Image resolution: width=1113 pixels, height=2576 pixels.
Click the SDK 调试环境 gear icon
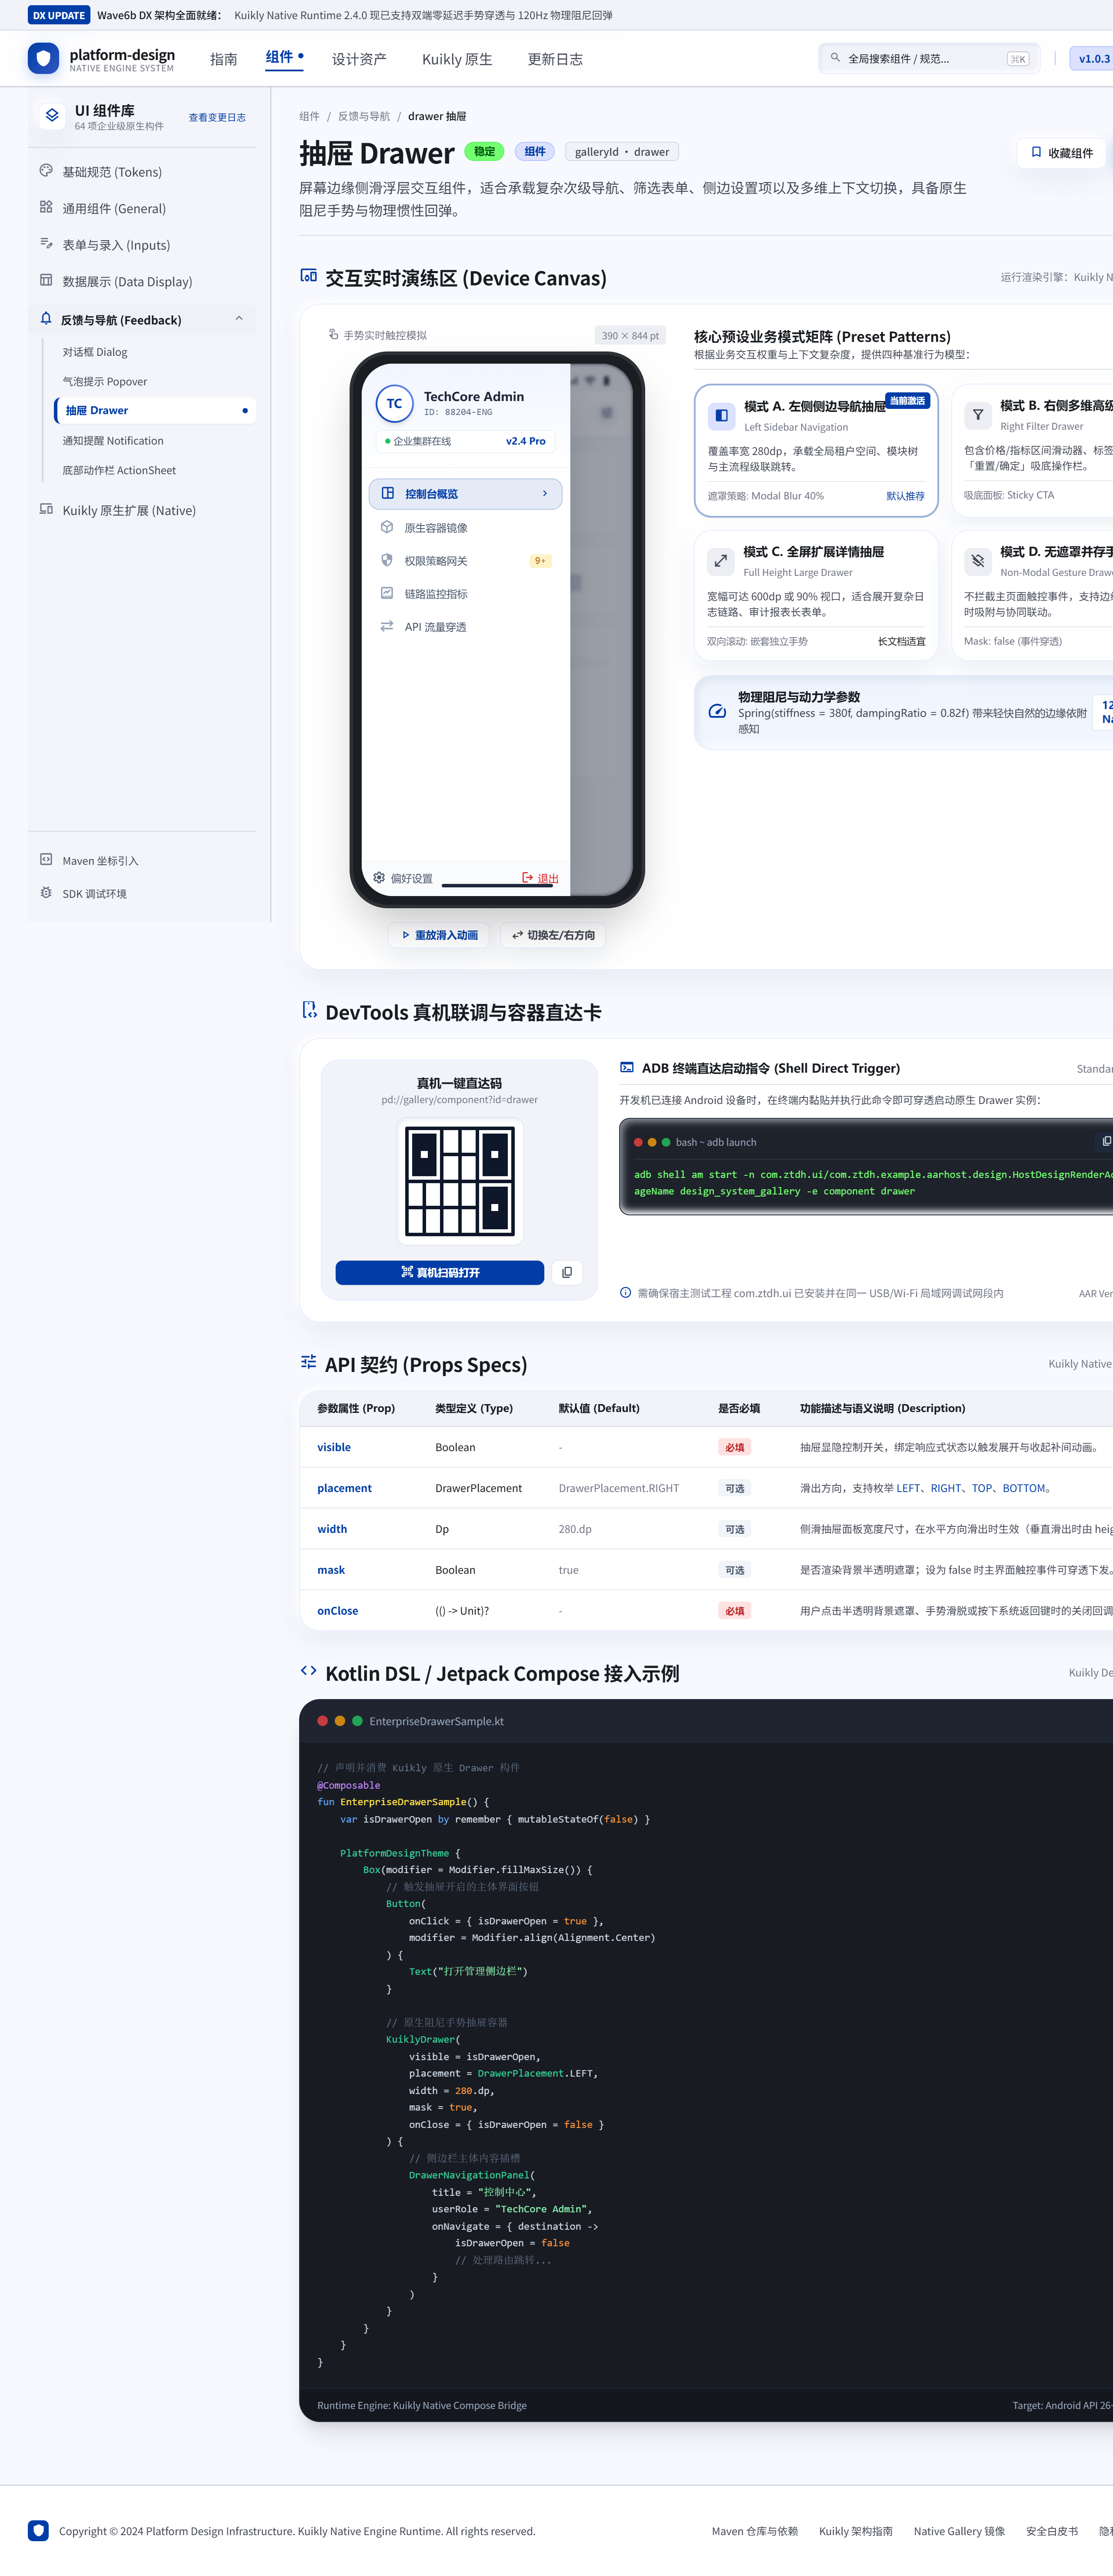click(46, 893)
